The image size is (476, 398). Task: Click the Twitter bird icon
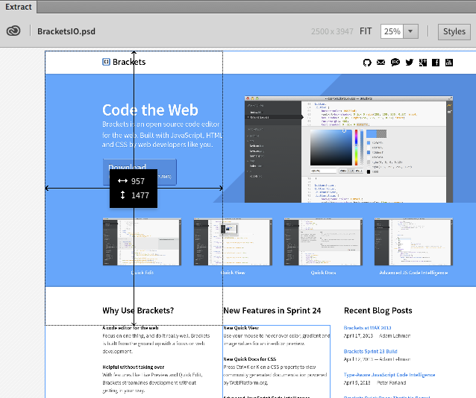[x=409, y=63]
